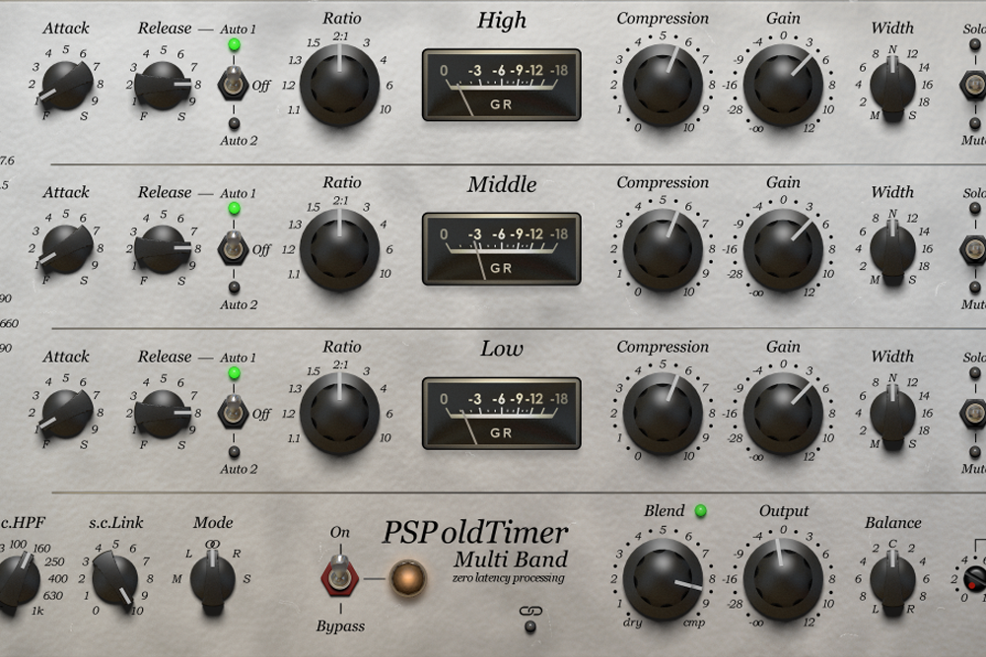Image resolution: width=986 pixels, height=657 pixels.
Task: Click the Middle band Ratio knob
Action: [x=339, y=249]
